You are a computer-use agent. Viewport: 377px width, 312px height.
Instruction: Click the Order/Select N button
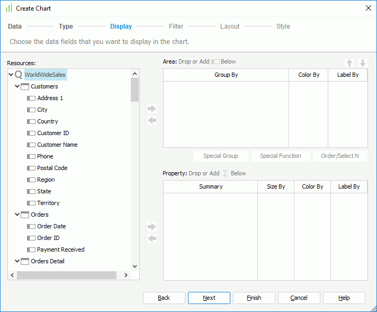340,156
